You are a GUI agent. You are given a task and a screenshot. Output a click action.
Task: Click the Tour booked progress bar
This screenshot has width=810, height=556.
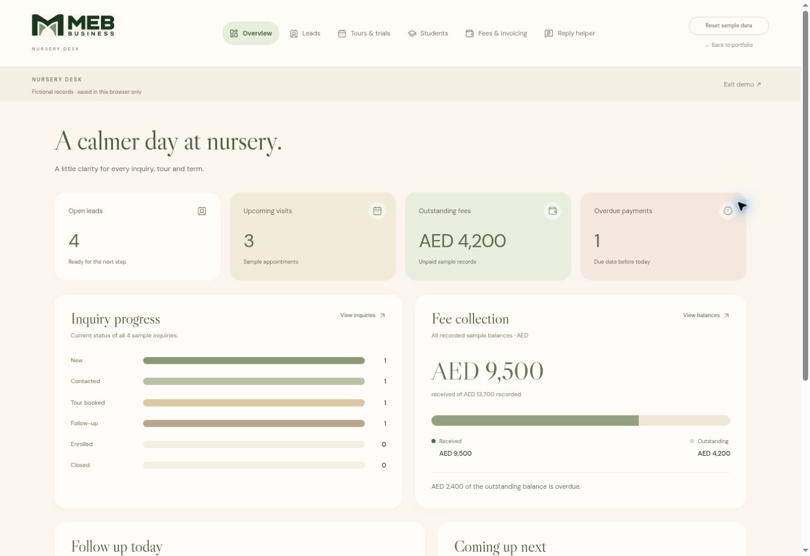254,403
